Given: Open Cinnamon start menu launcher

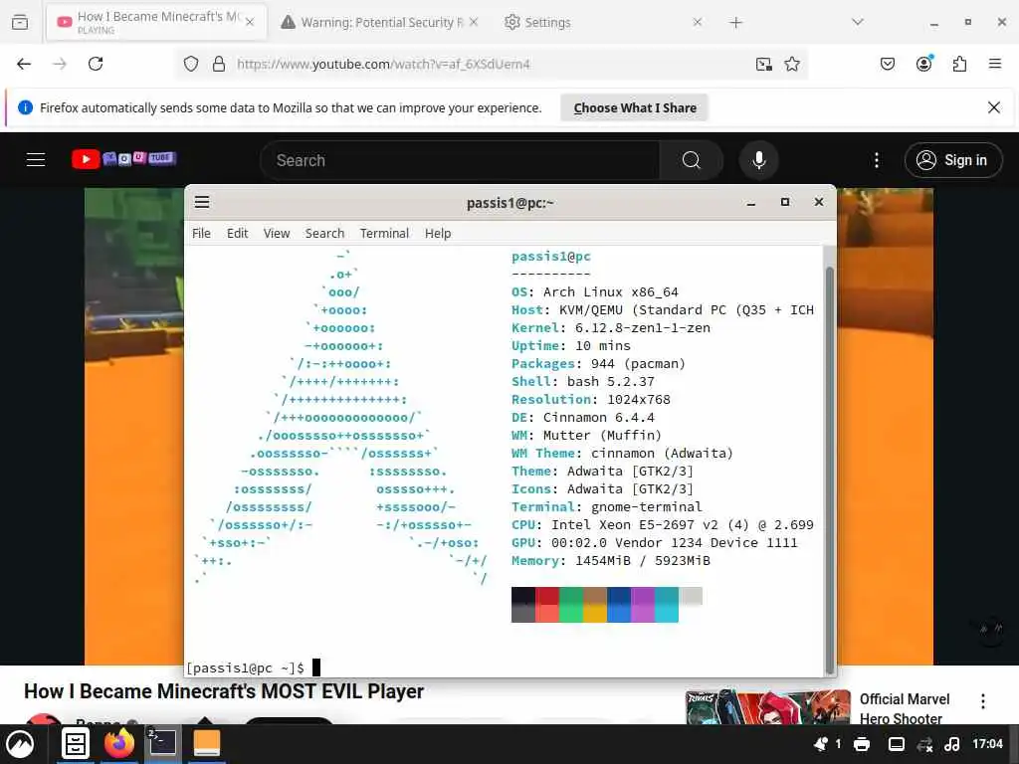Looking at the screenshot, I should point(20,744).
